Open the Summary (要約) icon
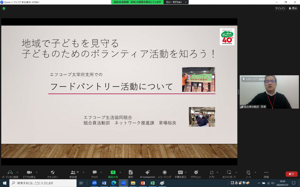Image resolution: width=300 pixels, height=187 pixels. (130, 172)
